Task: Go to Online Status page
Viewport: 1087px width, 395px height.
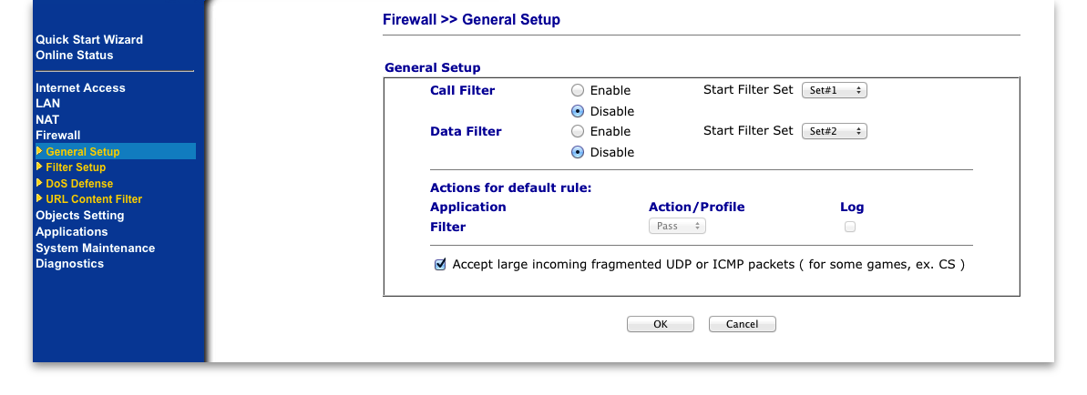Action: [x=74, y=55]
